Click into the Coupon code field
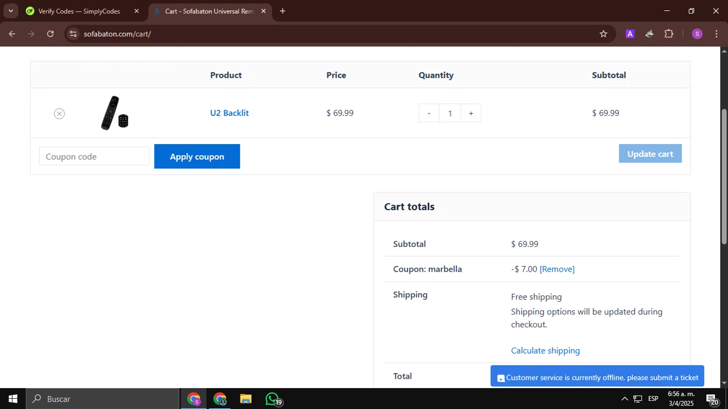This screenshot has height=409, width=728. pos(94,156)
